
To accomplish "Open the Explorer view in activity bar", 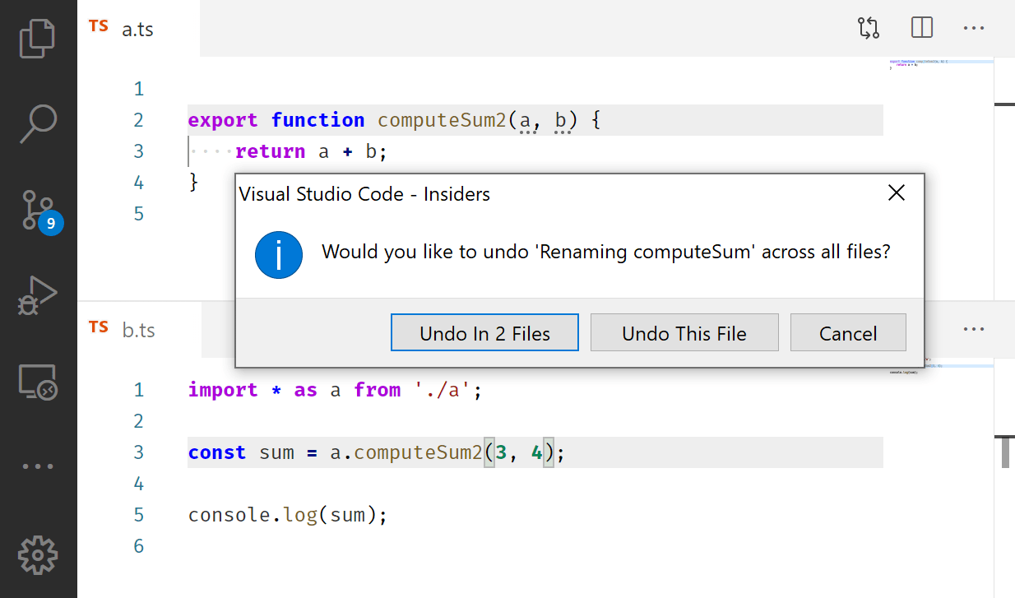I will point(38,38).
